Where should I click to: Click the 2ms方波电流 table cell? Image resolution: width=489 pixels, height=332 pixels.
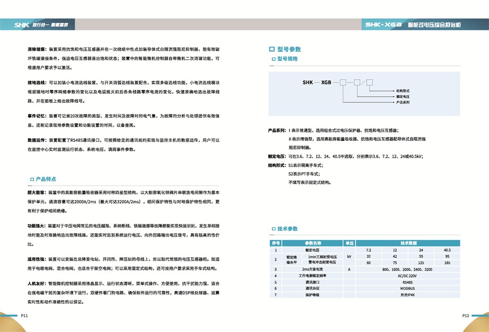coord(312,269)
